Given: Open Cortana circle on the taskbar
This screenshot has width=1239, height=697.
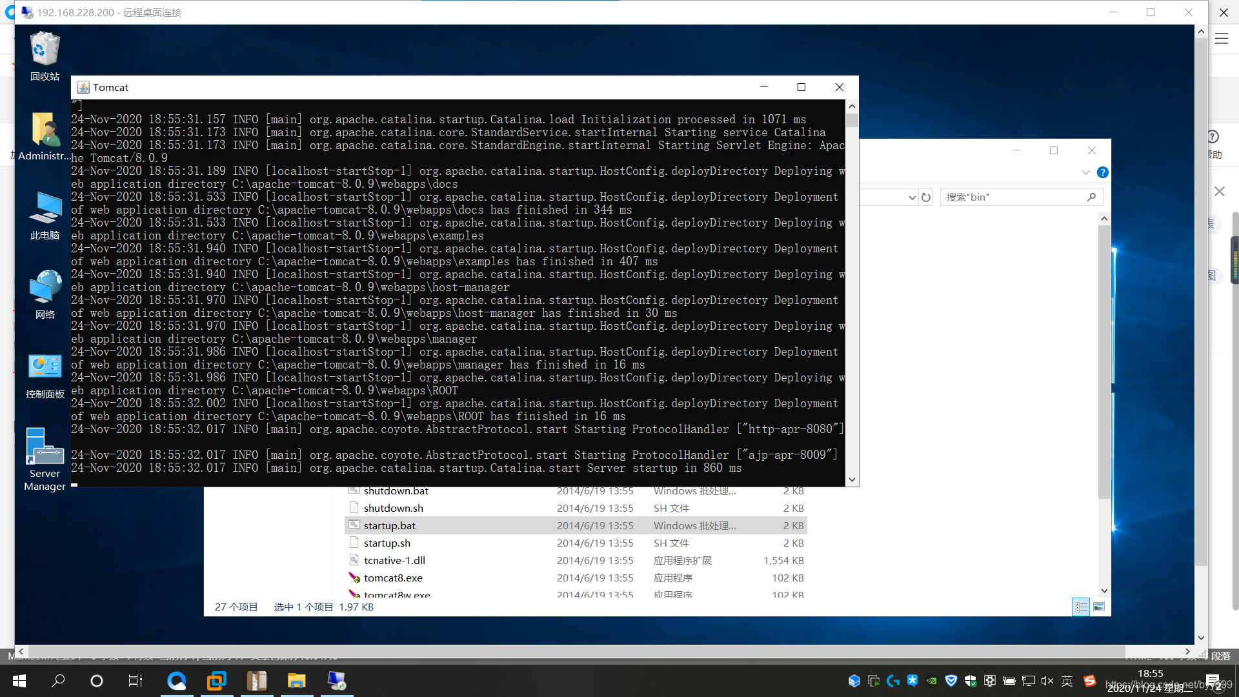Looking at the screenshot, I should point(97,680).
